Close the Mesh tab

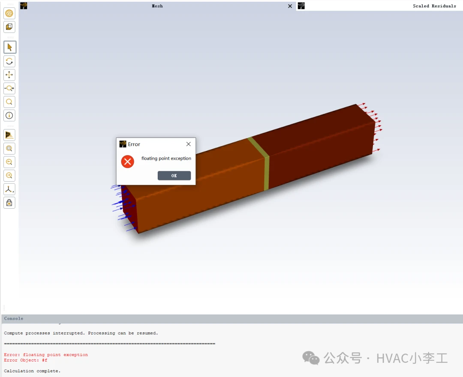[x=290, y=6]
